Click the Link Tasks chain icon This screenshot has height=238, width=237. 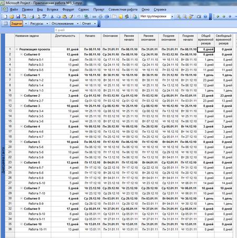coord(94,16)
